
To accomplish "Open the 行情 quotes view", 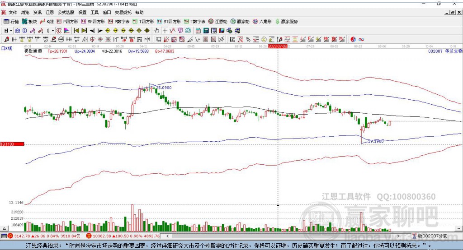I will [11, 22].
